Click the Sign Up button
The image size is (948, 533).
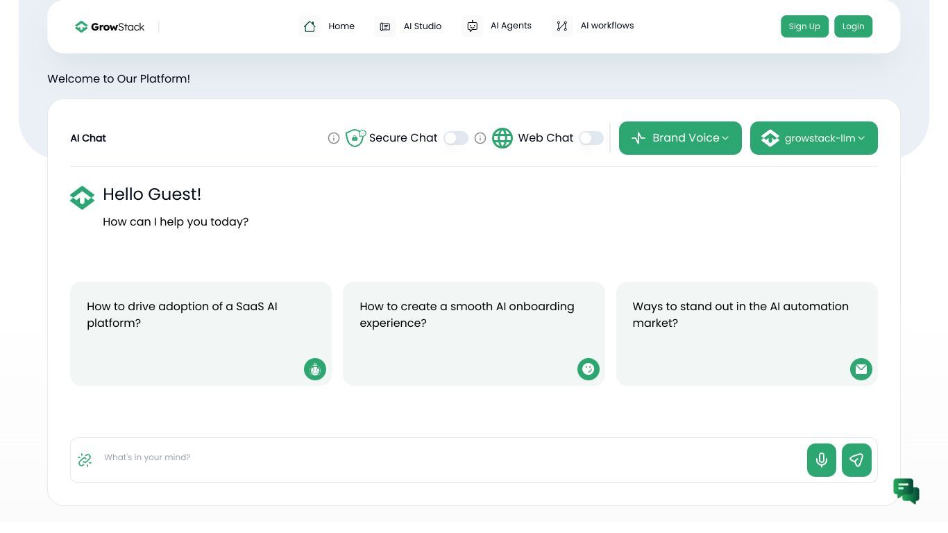(x=804, y=26)
